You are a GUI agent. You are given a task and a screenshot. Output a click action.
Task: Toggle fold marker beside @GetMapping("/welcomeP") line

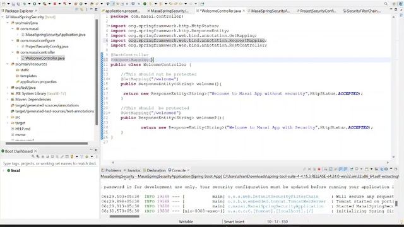click(109, 113)
